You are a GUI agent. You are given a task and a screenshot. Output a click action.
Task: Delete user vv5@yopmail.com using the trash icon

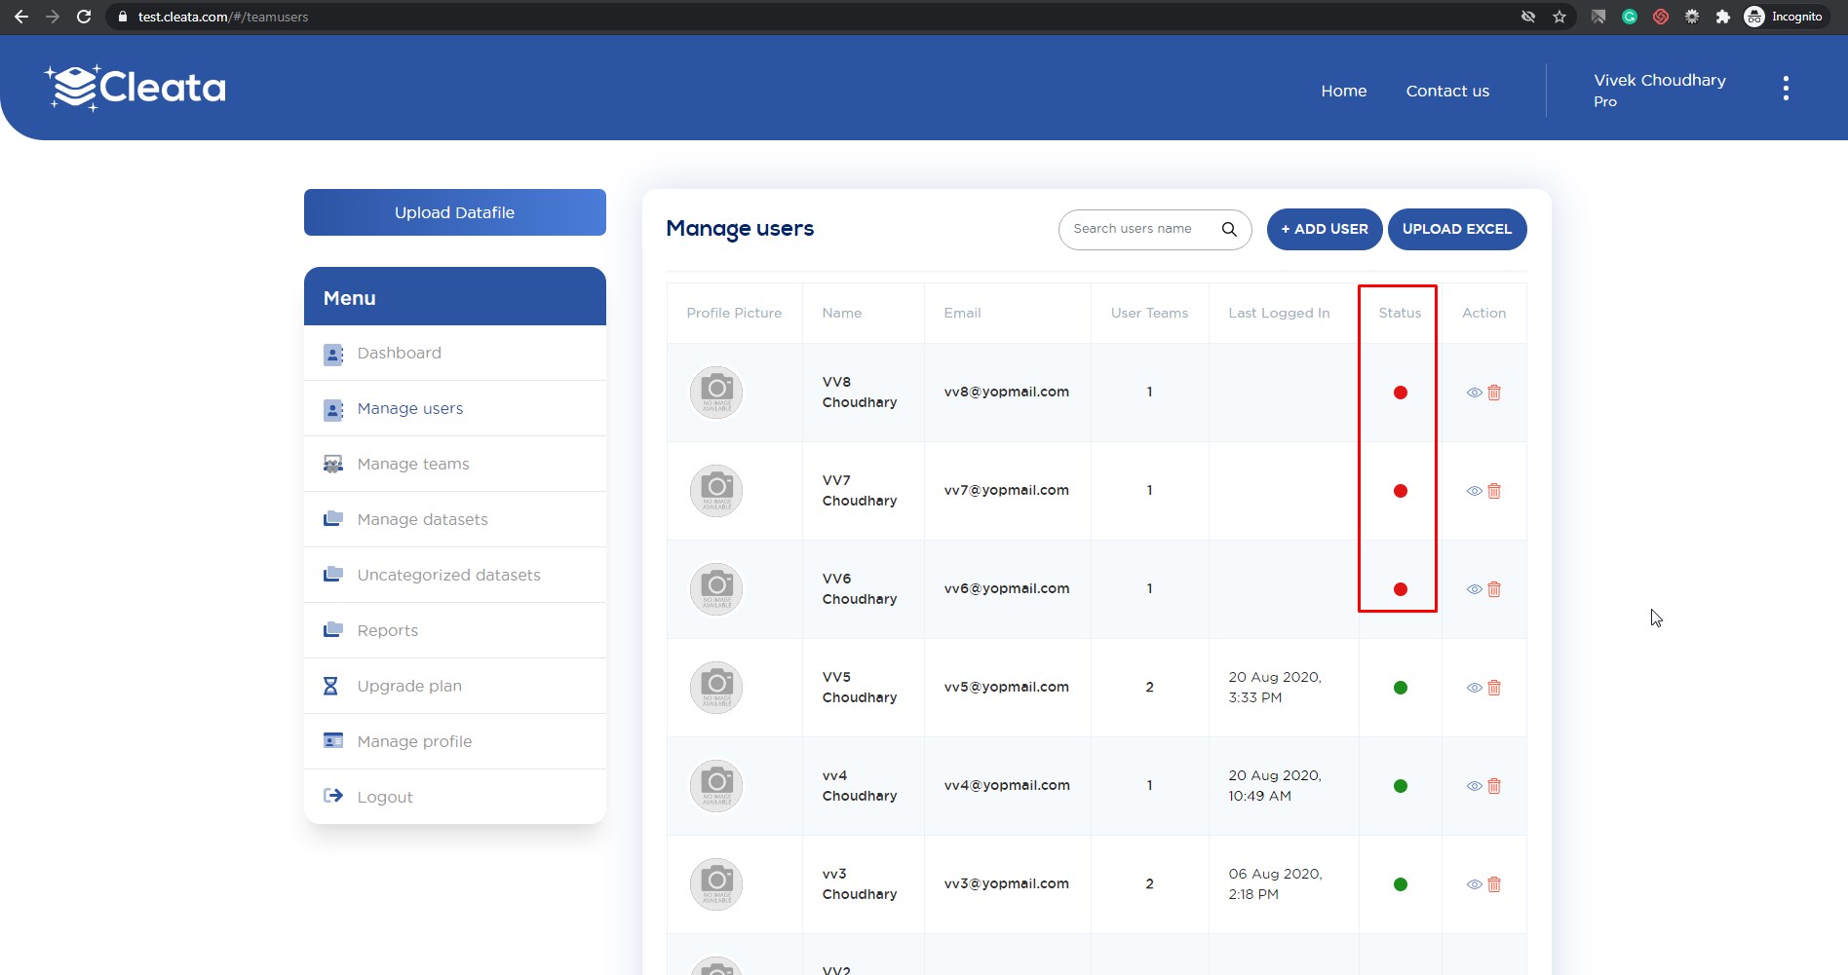click(1494, 688)
